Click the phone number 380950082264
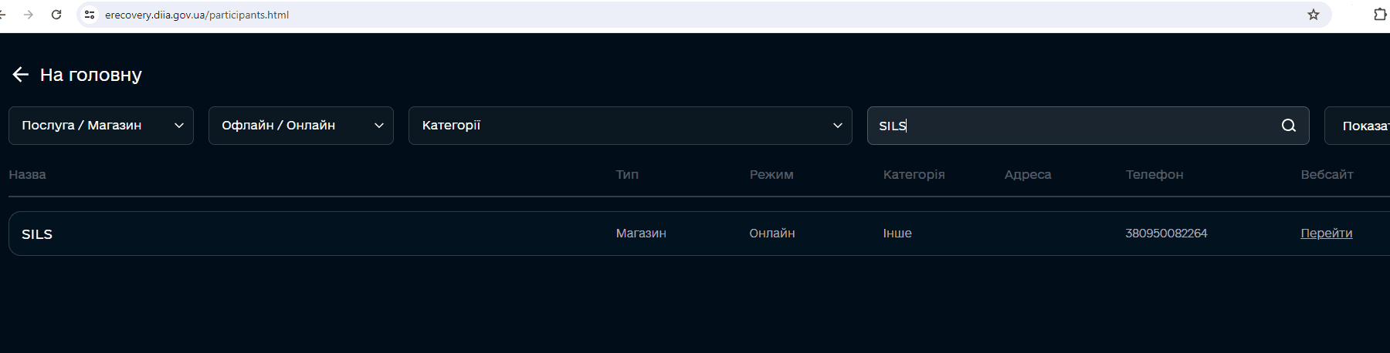 pyautogui.click(x=1165, y=234)
